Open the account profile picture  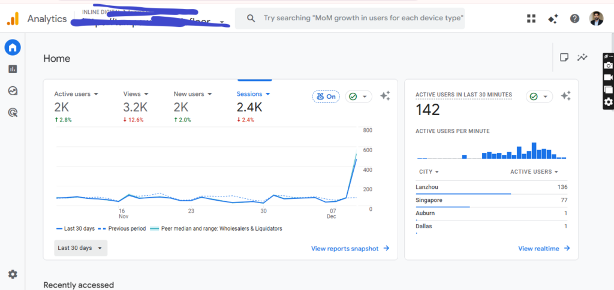point(597,19)
